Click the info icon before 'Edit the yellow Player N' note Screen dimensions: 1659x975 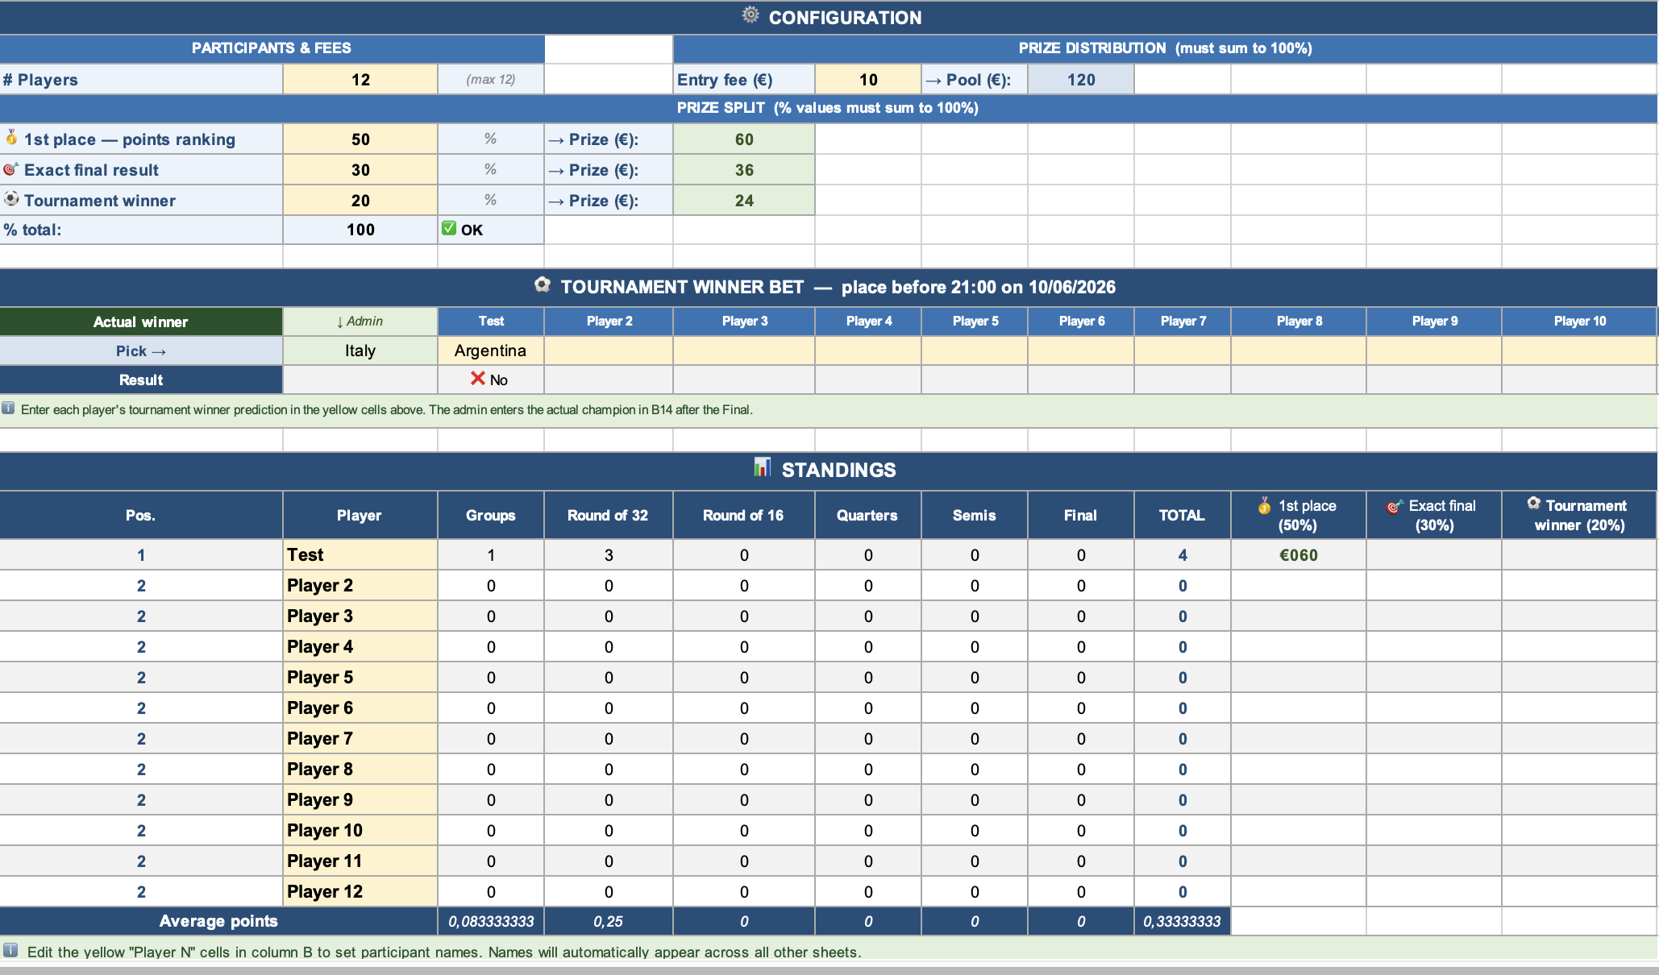click(10, 950)
